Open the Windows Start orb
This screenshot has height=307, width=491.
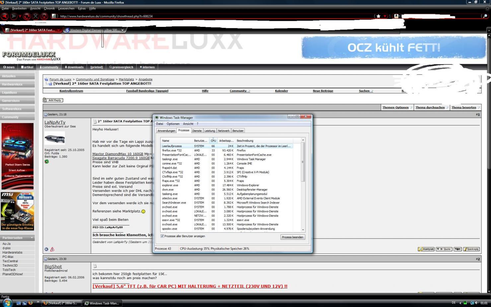point(7,302)
